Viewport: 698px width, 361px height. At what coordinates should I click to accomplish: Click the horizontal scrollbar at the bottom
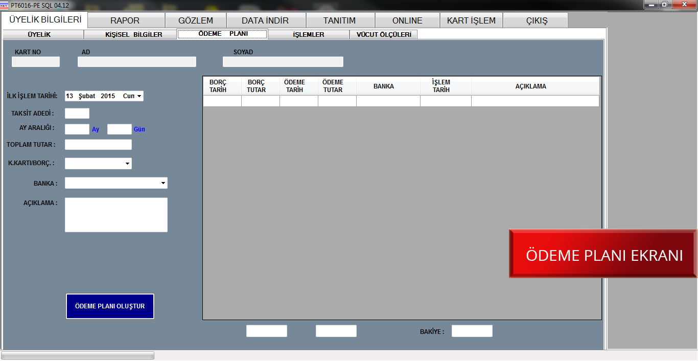tap(78, 355)
